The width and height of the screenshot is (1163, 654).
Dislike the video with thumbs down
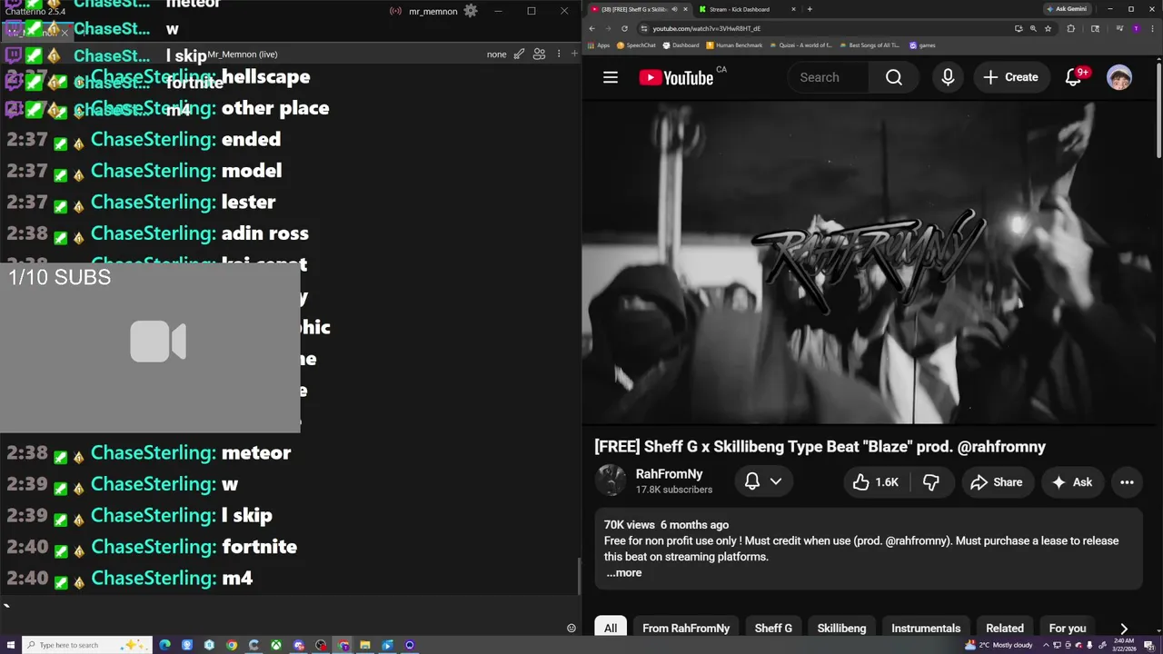point(931,482)
